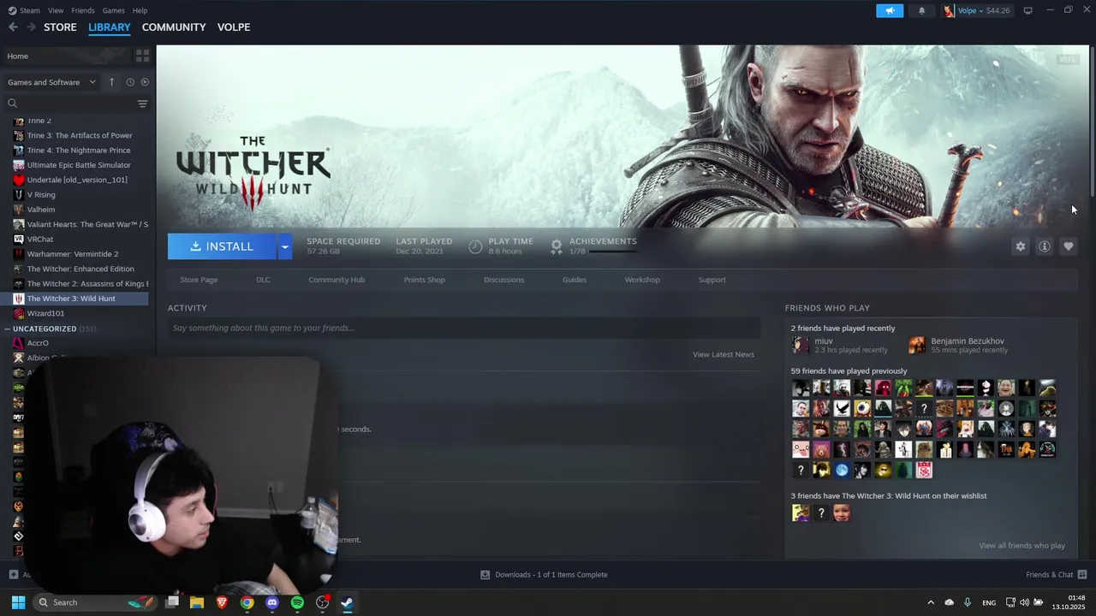The width and height of the screenshot is (1096, 616).
Task: Open the Games and Software dropdown
Action: (x=51, y=82)
